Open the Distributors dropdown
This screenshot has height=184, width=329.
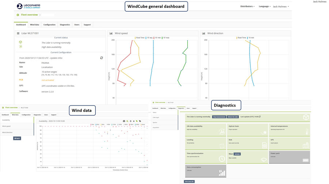(247, 7)
